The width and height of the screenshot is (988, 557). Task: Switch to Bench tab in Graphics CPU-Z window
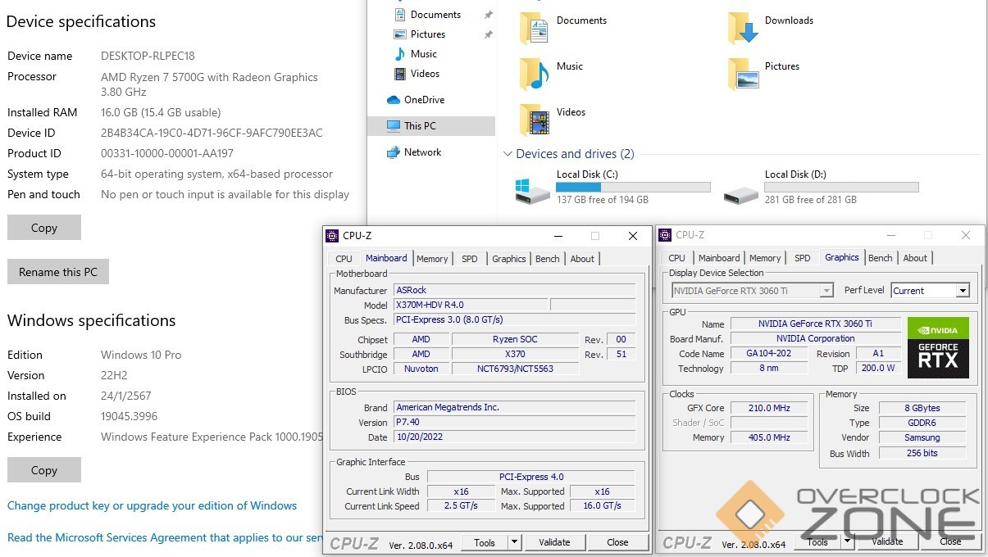880,258
